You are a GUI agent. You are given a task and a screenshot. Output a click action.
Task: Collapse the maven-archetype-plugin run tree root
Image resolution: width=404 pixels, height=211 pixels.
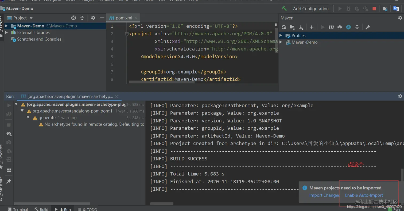[16, 104]
